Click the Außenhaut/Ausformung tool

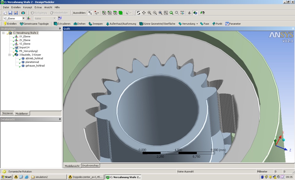pos(121,24)
